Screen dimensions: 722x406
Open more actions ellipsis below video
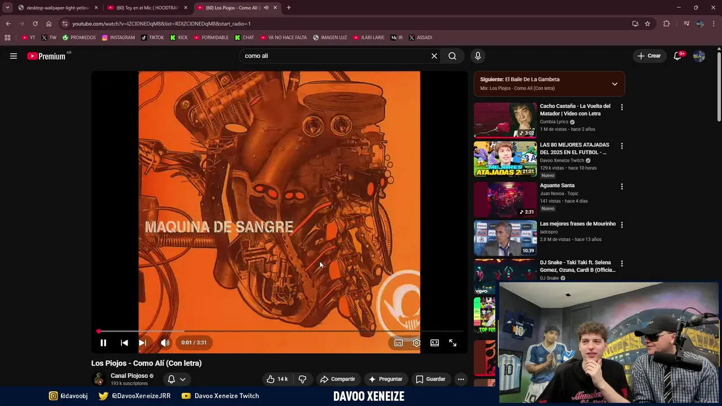(461, 379)
